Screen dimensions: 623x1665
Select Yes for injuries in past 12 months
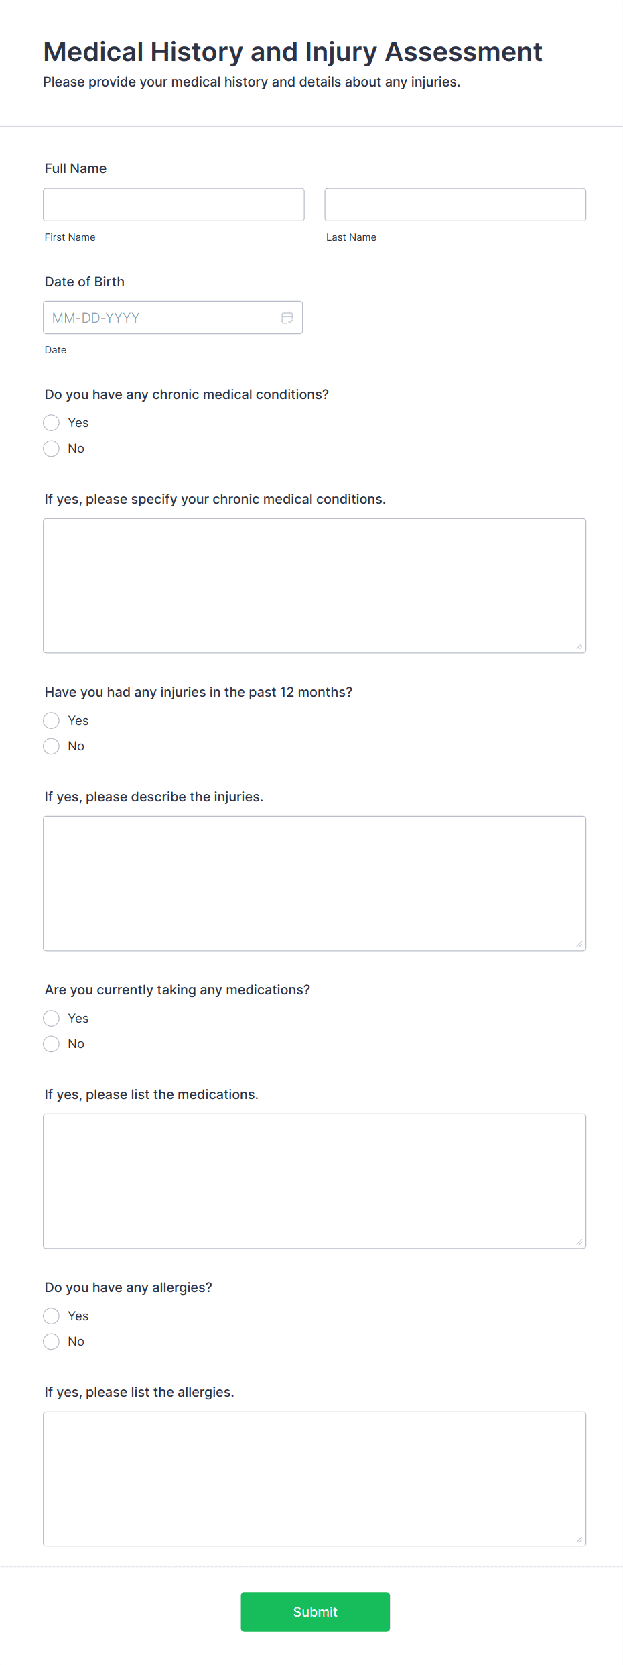[51, 720]
